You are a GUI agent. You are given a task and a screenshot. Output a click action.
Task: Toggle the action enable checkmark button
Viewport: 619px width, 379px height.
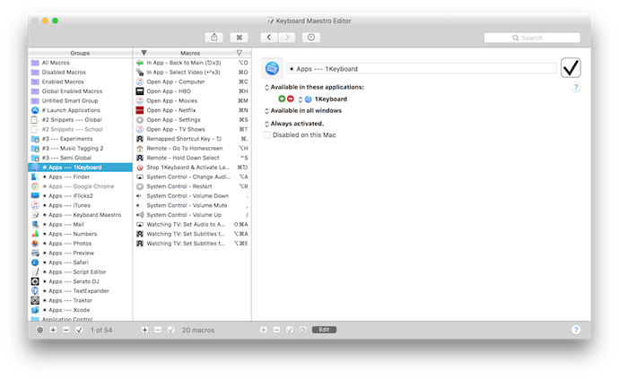(290, 330)
